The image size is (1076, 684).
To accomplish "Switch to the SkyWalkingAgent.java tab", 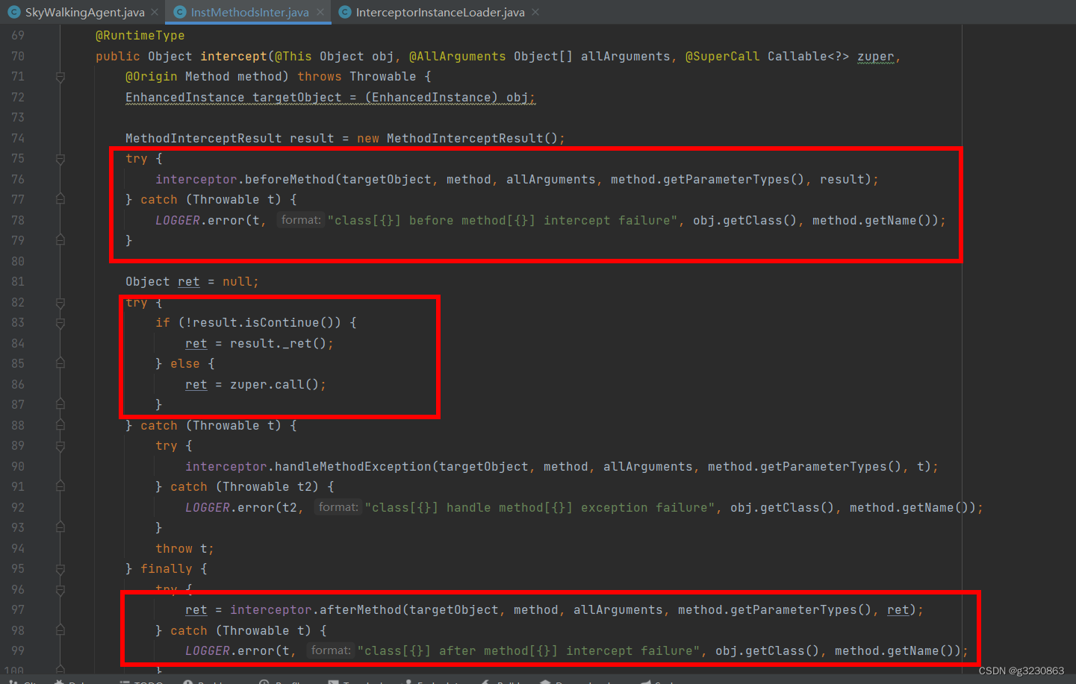I will [84, 12].
